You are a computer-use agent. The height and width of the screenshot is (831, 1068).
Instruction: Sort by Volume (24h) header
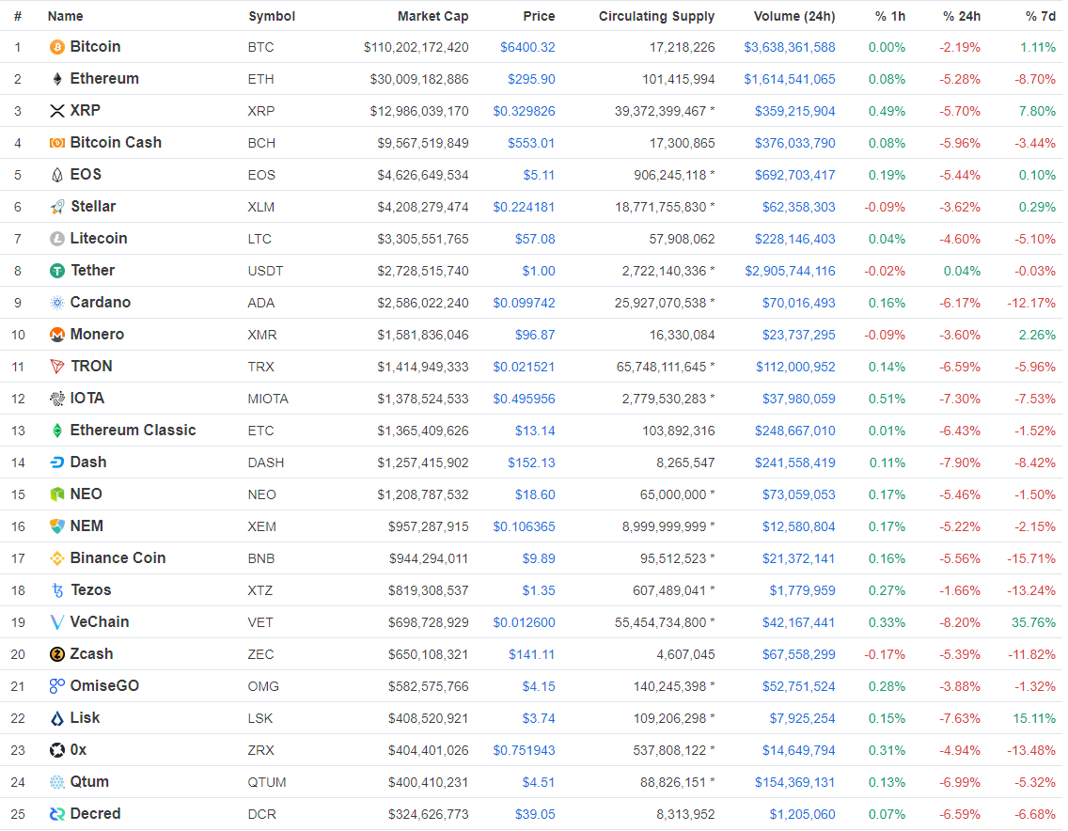coord(794,16)
